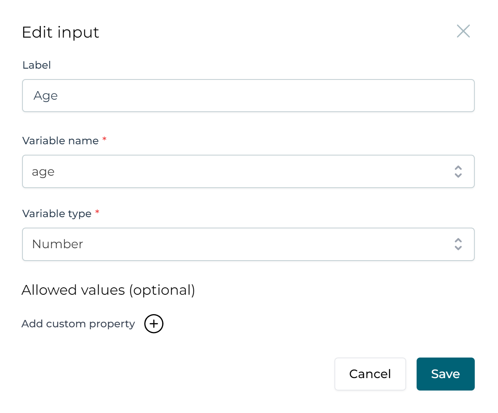
Task: Expand the age variable selector
Action: (x=248, y=171)
